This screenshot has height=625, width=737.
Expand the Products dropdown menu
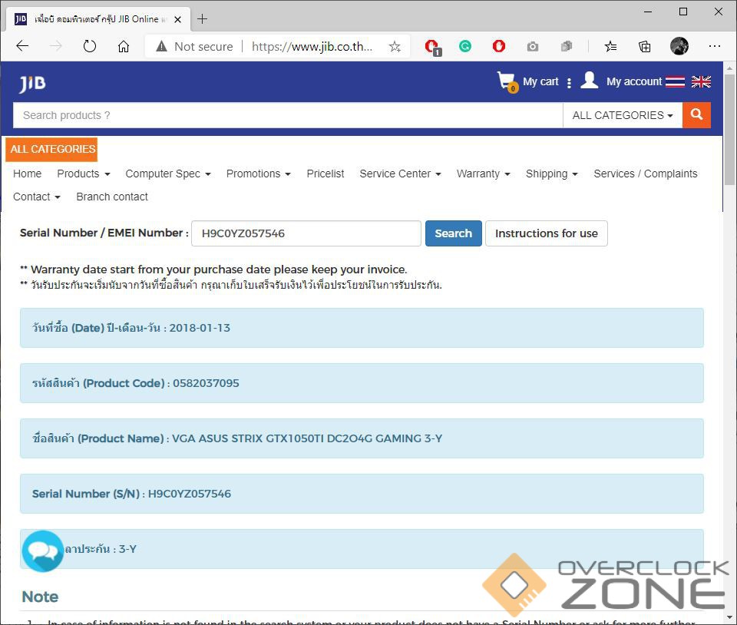pos(83,174)
